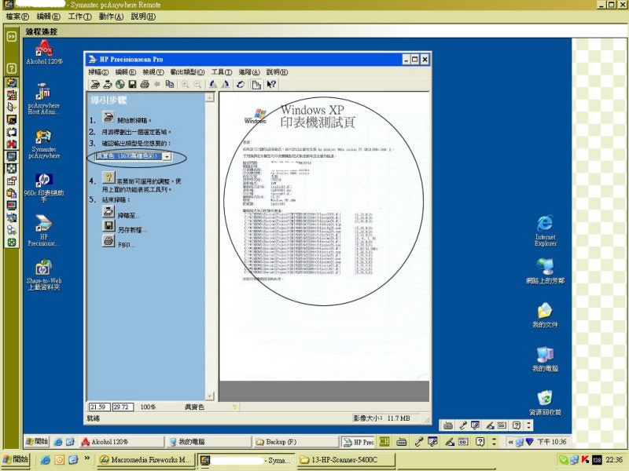
Task: Click the height field showing 29.72
Action: pyautogui.click(x=123, y=407)
